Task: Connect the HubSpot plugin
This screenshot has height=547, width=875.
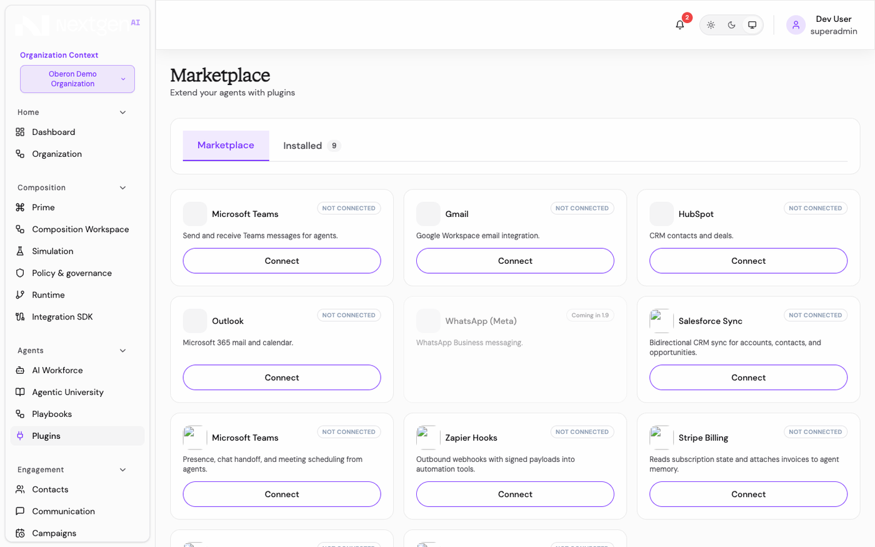Action: (x=748, y=261)
